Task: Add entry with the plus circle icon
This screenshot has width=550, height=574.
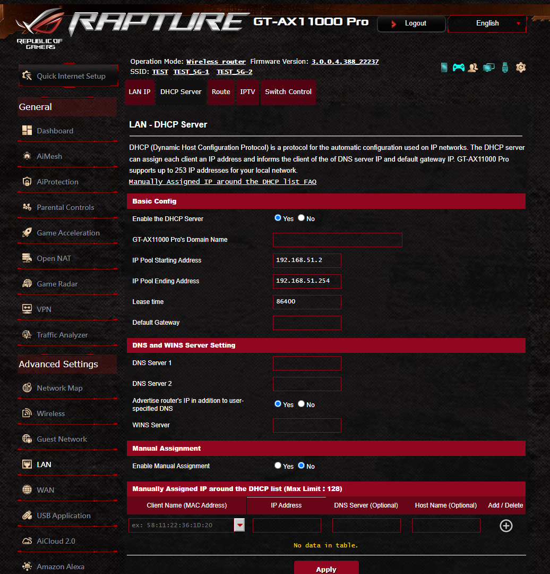Action: tap(506, 526)
